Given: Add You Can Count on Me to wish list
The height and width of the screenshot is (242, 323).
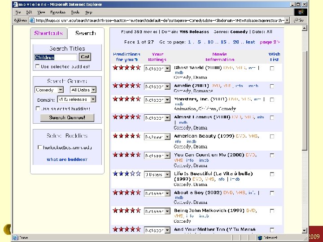Looking at the screenshot, I should pos(272,155).
